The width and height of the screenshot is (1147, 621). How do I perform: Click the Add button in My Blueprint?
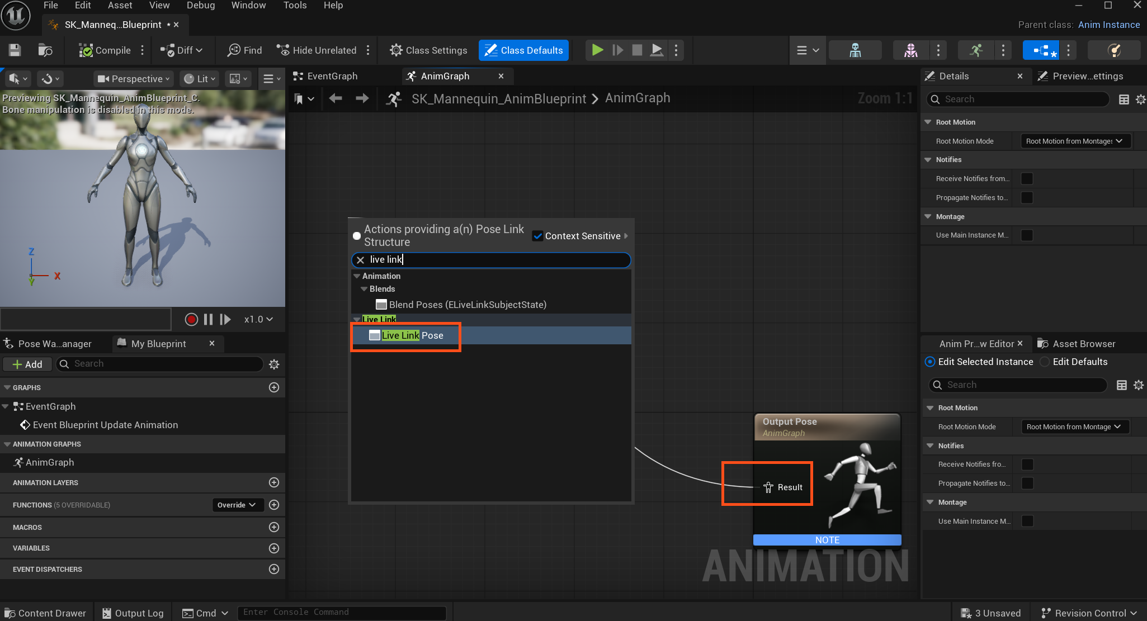[x=27, y=364]
